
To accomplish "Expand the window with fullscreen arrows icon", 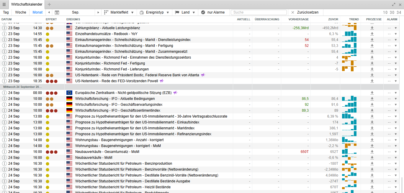I will [x=394, y=4].
